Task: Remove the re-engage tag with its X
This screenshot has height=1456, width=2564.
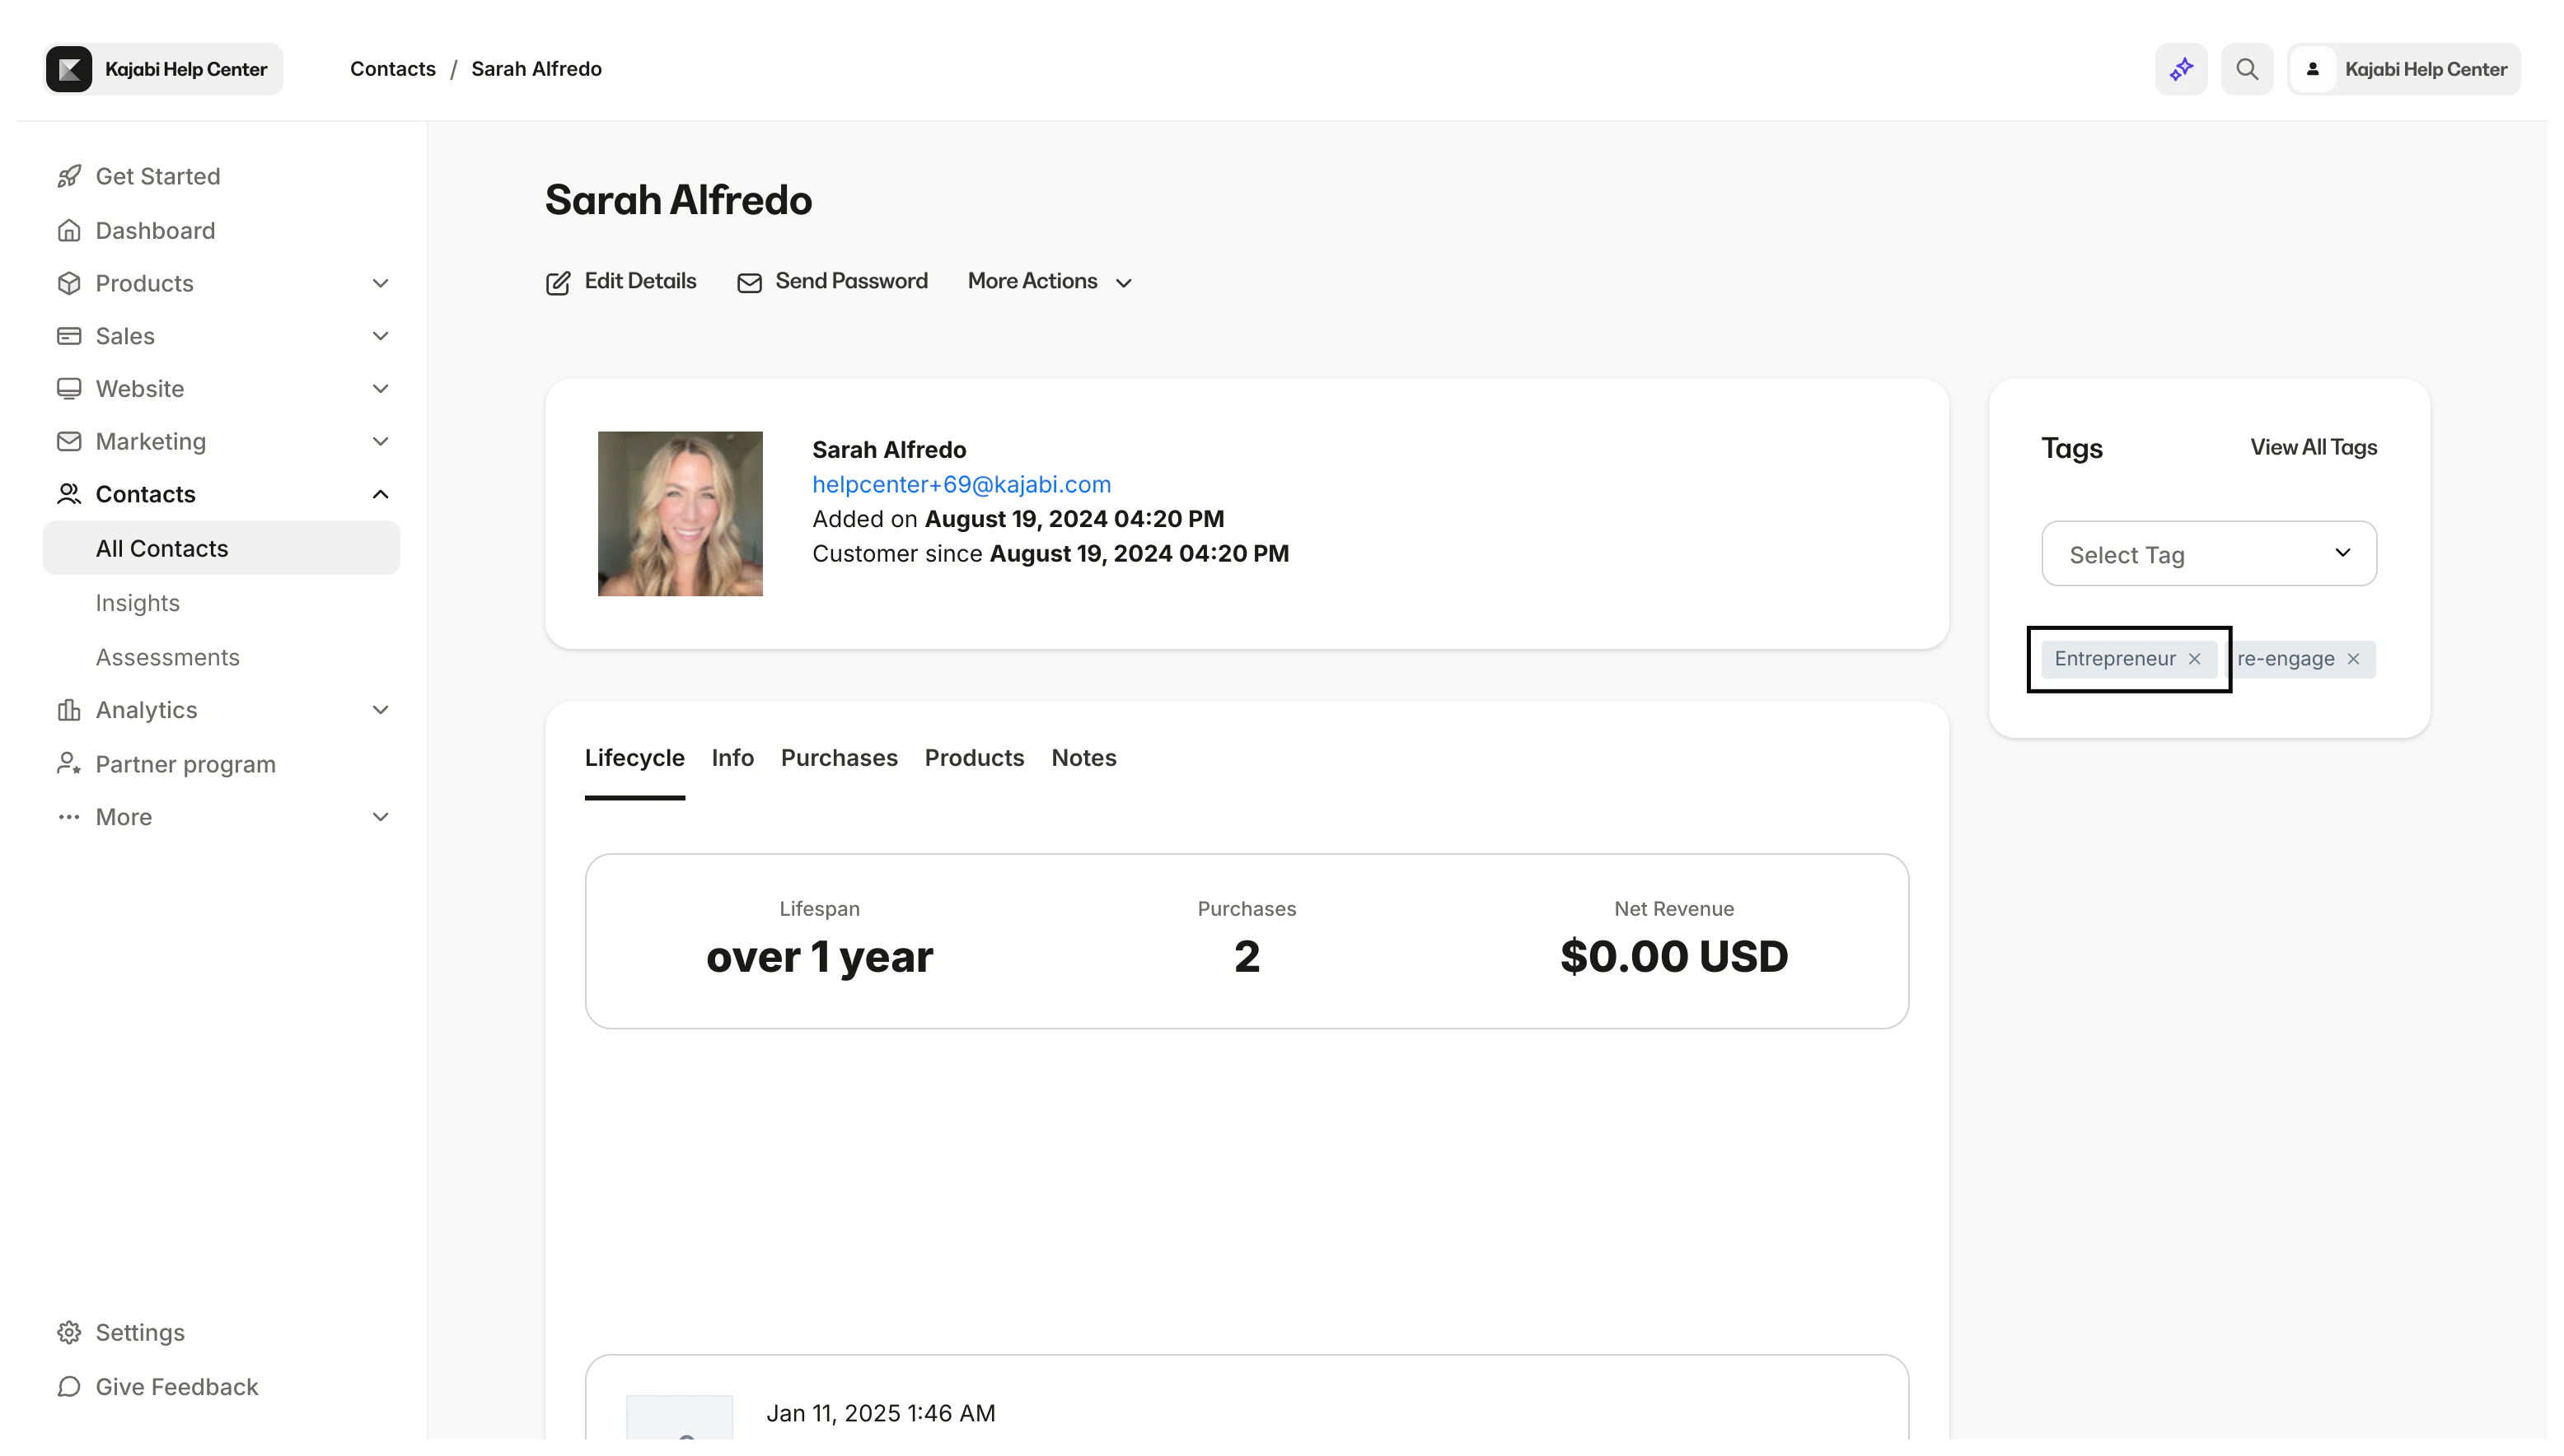Action: tap(2353, 659)
